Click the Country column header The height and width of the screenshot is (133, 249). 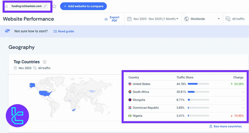tap(133, 78)
